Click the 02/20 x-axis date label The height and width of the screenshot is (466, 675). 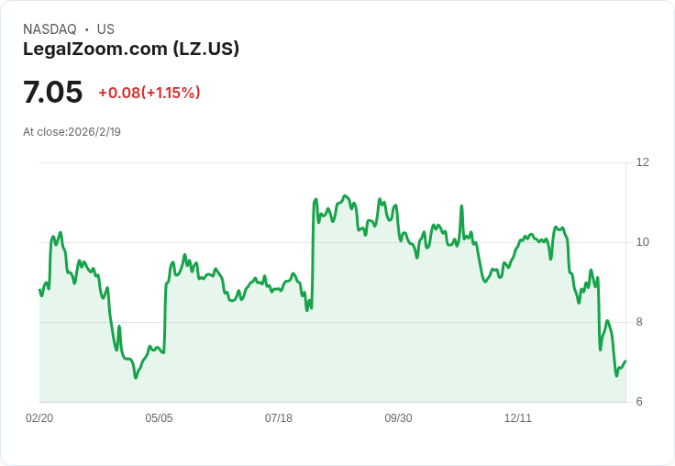pyautogui.click(x=39, y=418)
